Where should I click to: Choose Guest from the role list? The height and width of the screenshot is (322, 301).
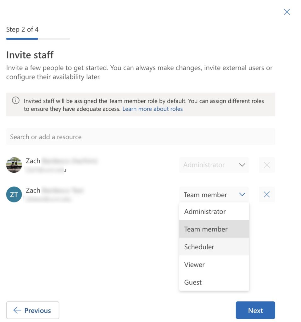click(x=214, y=282)
